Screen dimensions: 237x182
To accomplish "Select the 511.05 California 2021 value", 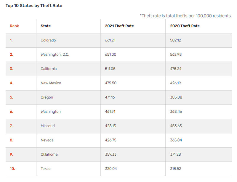I will [x=110, y=69].
